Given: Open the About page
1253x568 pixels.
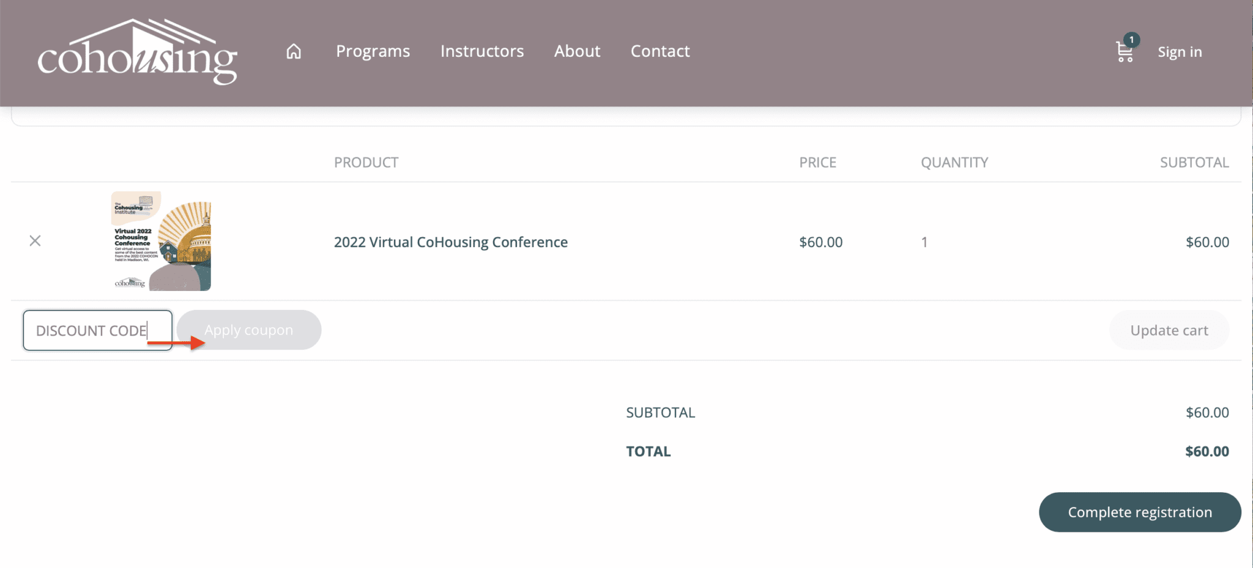Looking at the screenshot, I should (x=577, y=51).
